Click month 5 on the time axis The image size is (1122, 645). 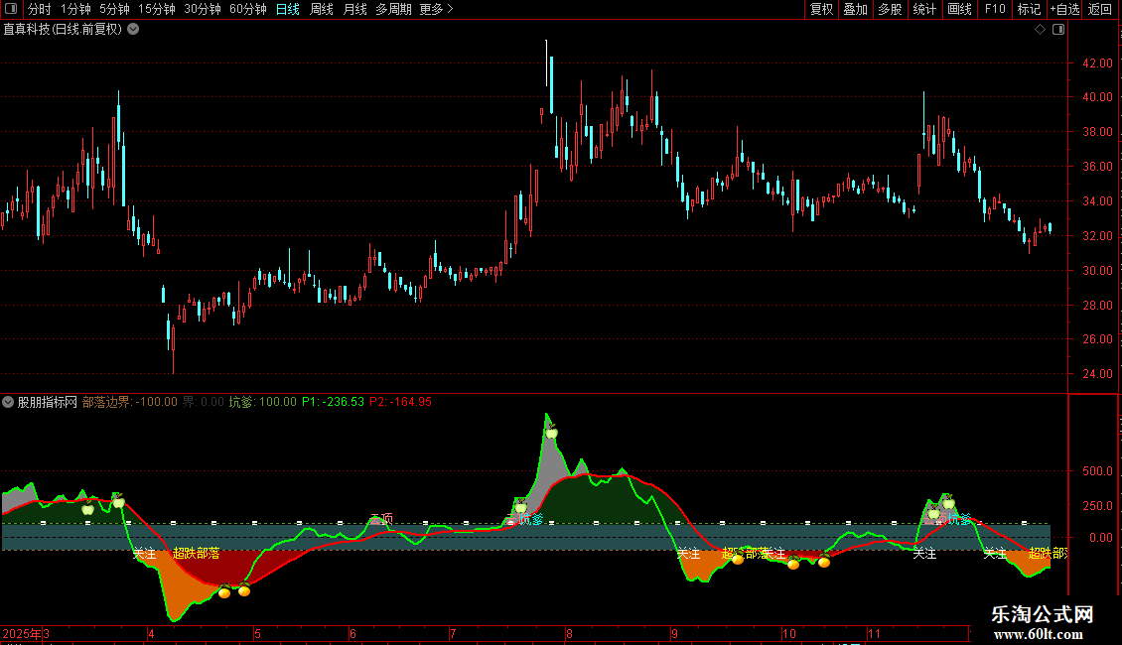[x=257, y=633]
